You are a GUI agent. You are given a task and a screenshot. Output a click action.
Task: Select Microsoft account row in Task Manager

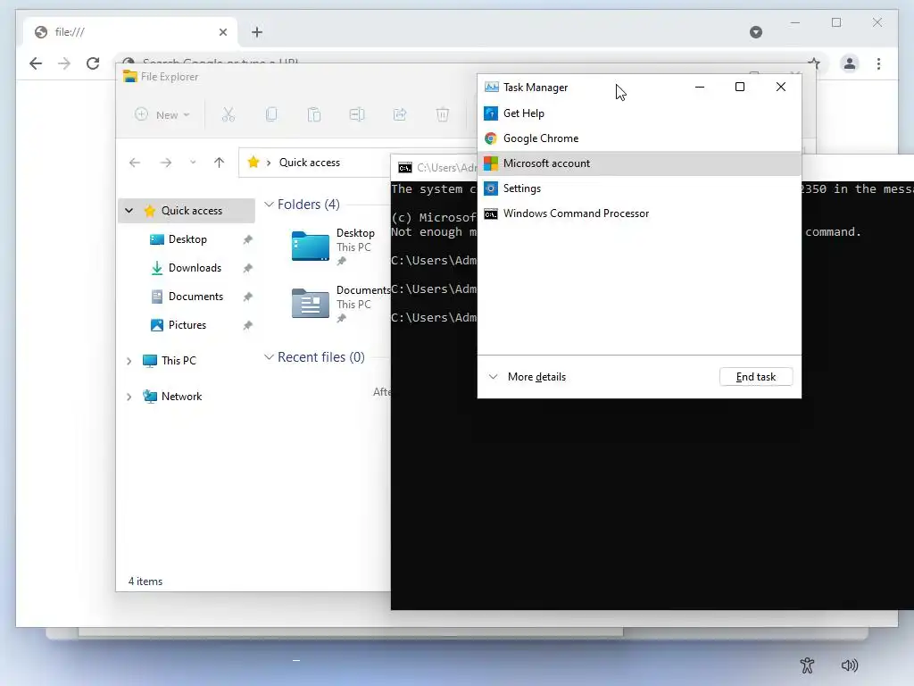coord(639,163)
